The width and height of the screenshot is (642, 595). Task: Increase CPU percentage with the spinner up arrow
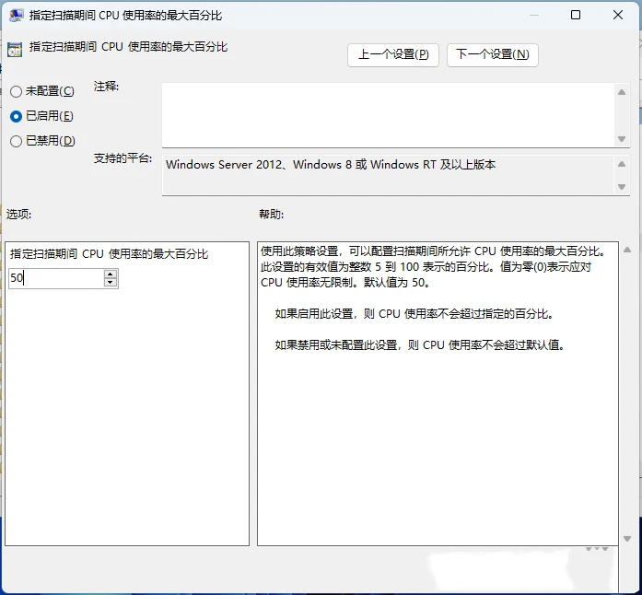(x=111, y=274)
